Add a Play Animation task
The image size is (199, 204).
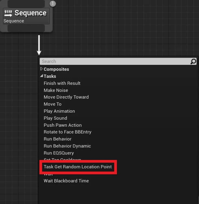coord(59,111)
